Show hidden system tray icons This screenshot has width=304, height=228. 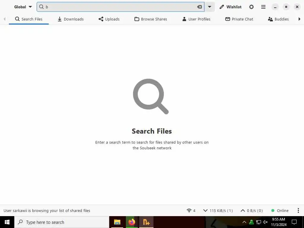[244, 222]
